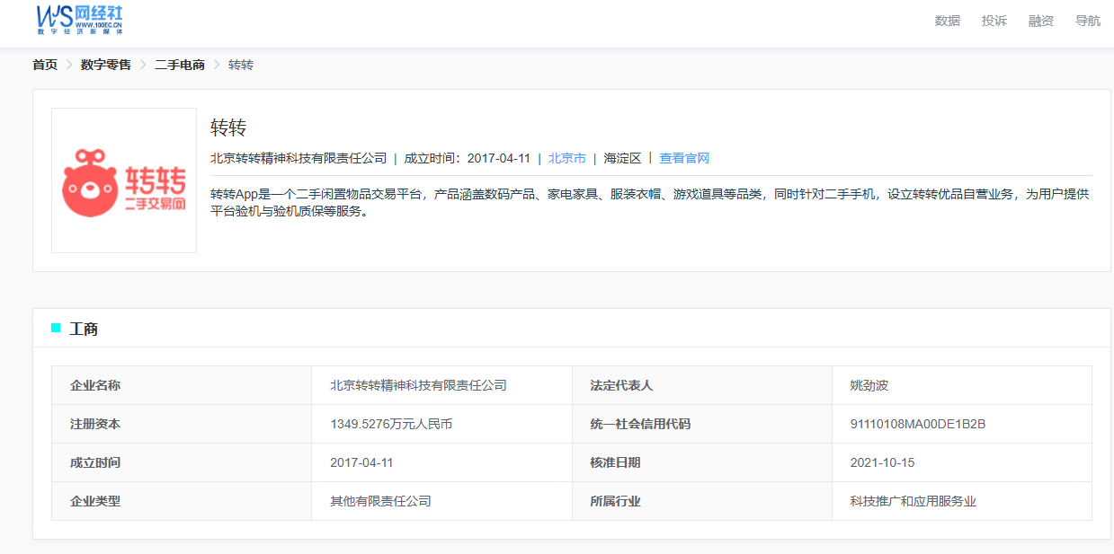1114x554 pixels.
Task: Click the 统一社会信用代码 label cell
Action: (702, 424)
